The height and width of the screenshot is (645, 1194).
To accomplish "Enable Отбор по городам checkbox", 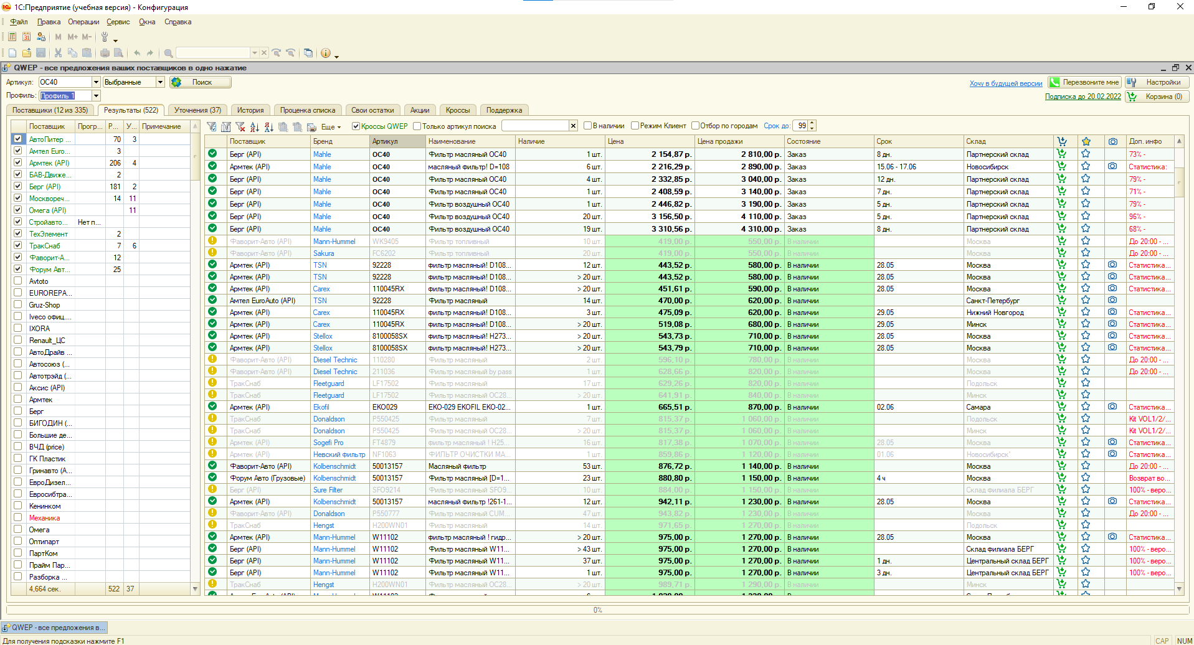I will (695, 126).
